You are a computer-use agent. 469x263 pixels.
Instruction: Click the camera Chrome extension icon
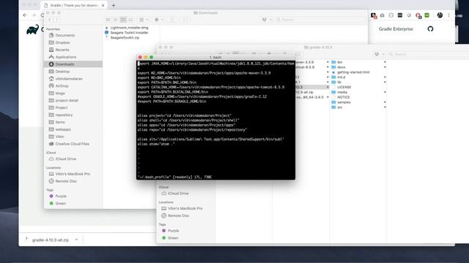pyautogui.click(x=382, y=15)
